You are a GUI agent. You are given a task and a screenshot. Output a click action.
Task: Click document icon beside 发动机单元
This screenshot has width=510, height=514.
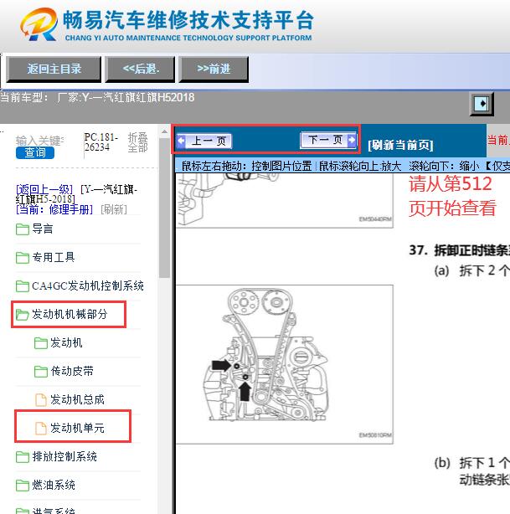41,429
